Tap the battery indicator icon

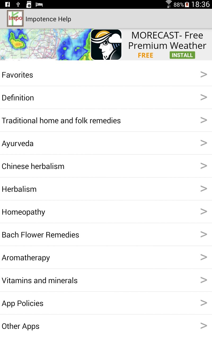[187, 5]
